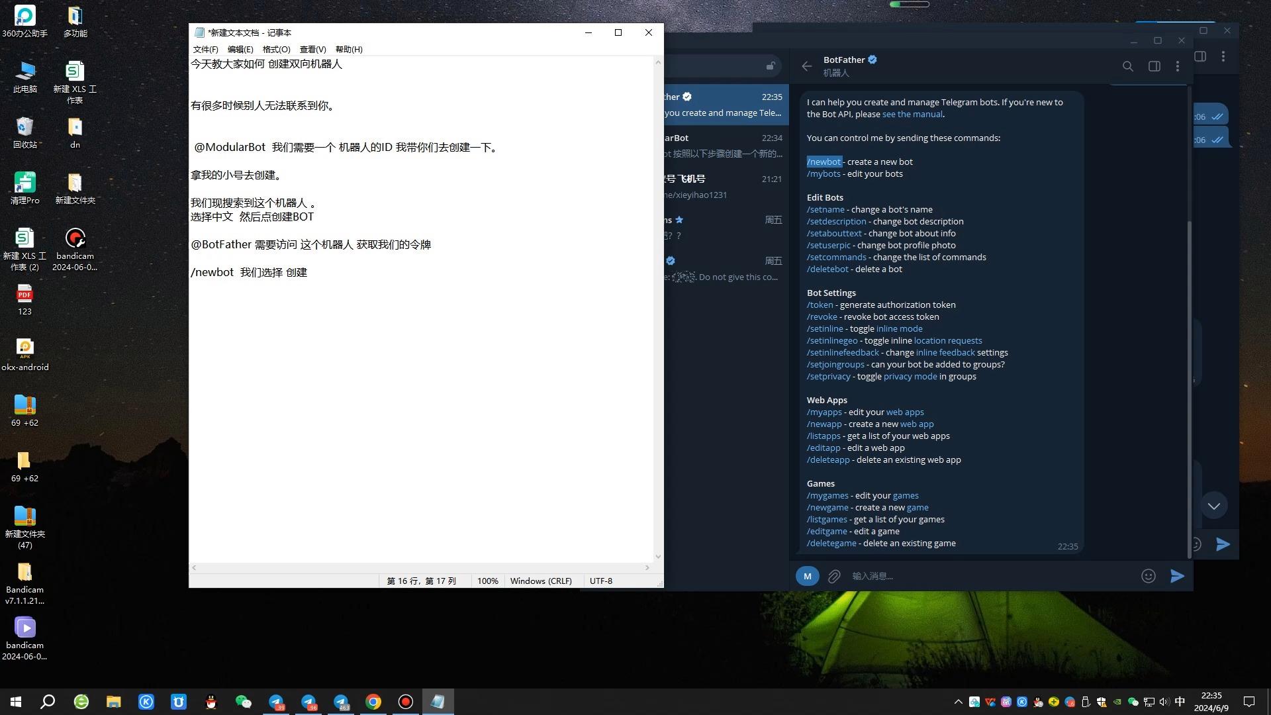Show hidden tray icons chevron
The image size is (1271, 715).
click(958, 702)
